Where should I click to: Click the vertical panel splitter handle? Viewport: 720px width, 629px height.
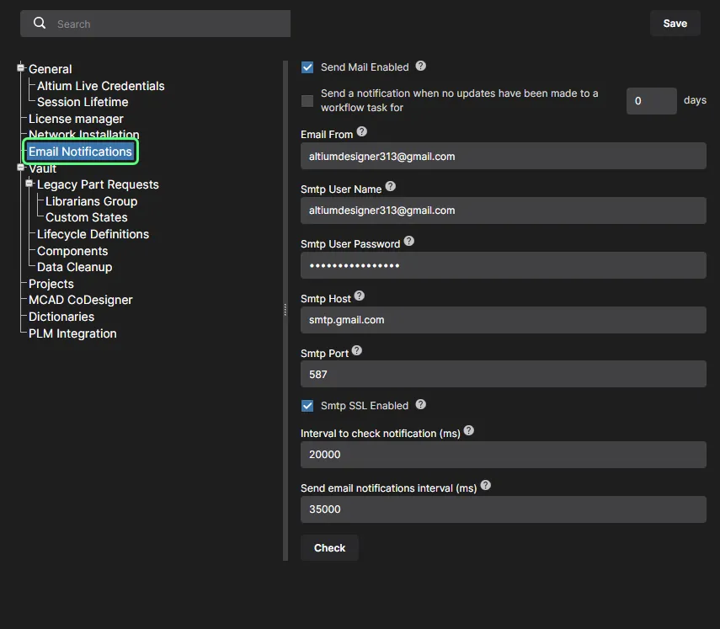point(285,310)
